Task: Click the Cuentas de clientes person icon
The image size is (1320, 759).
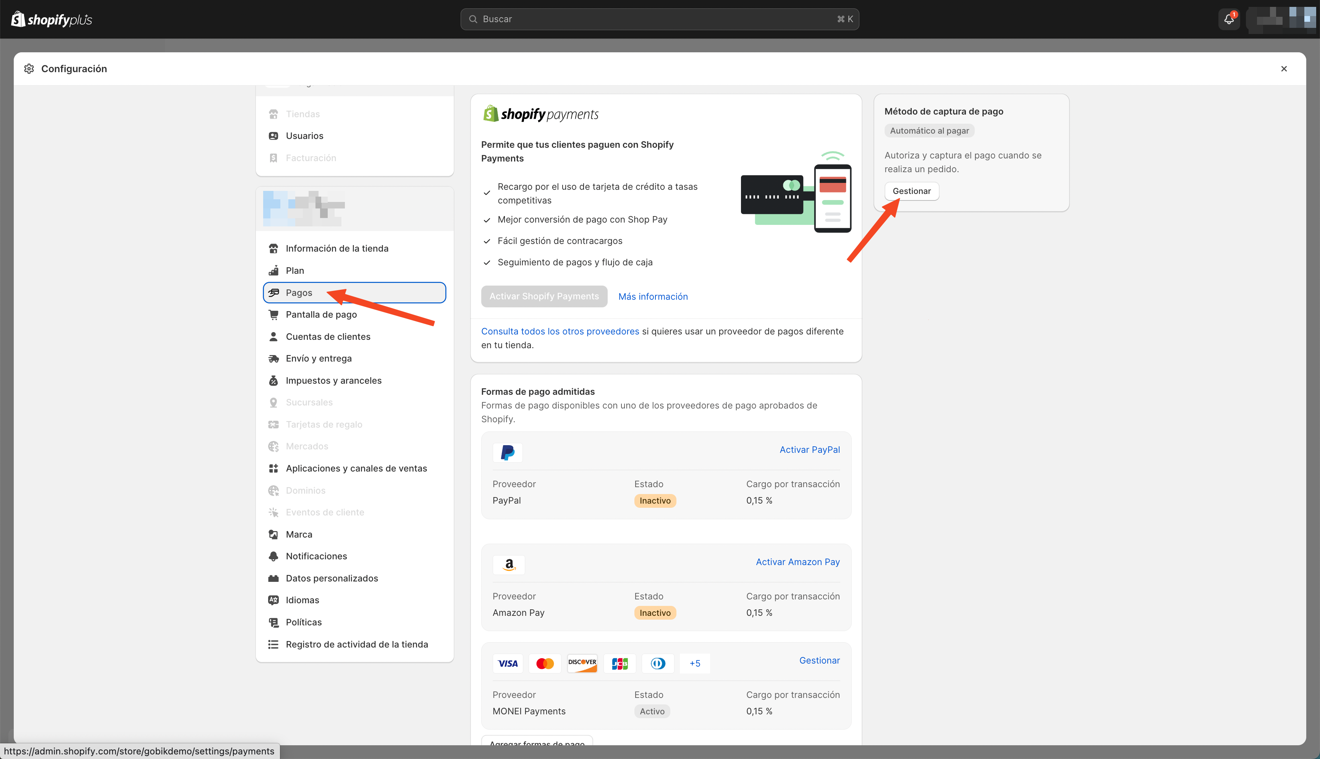Action: coord(273,337)
